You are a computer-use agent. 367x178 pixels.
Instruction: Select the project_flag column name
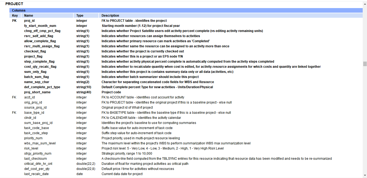click(33, 56)
